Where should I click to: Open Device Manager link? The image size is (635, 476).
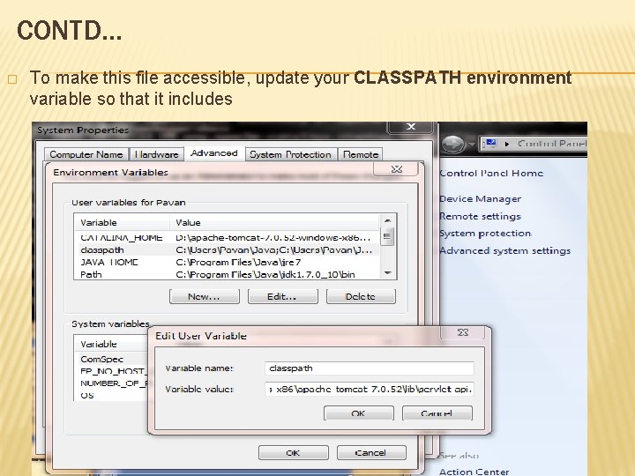(481, 198)
